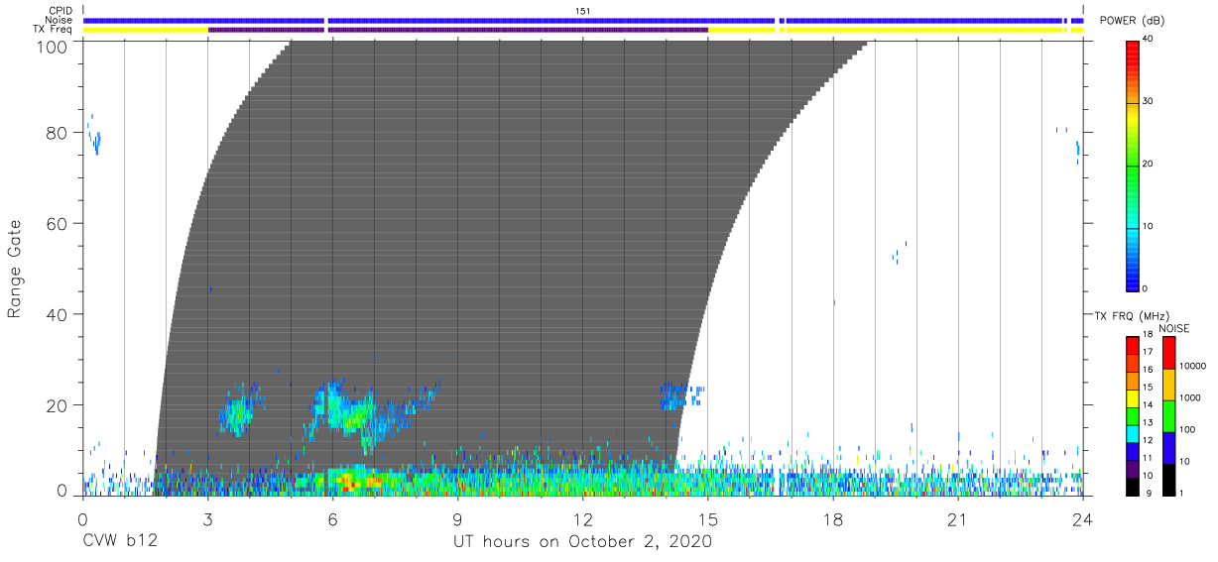
Task: Select the red swatch of the NOISE legend
Action: (1169, 353)
